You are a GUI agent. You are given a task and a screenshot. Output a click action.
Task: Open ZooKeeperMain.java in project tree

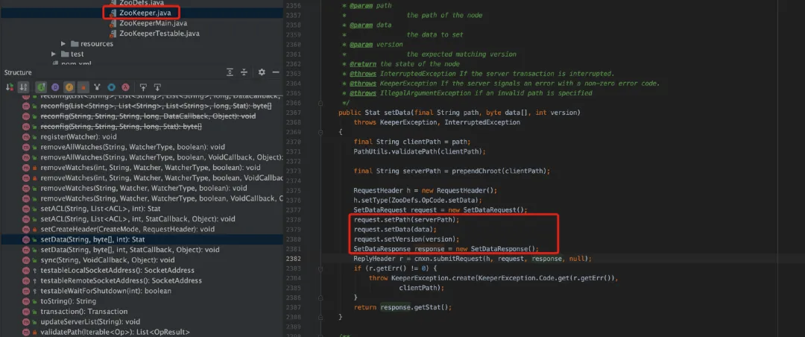click(x=153, y=23)
